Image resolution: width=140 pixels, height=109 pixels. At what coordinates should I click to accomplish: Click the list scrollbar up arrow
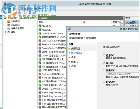(x=122, y=22)
